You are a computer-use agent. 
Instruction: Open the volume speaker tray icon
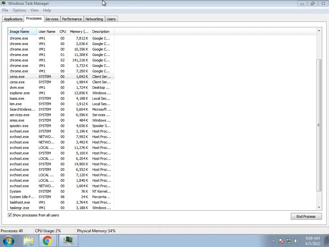pos(296,241)
